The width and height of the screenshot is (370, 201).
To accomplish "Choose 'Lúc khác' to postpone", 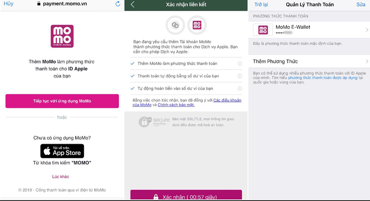I will 61,177.
